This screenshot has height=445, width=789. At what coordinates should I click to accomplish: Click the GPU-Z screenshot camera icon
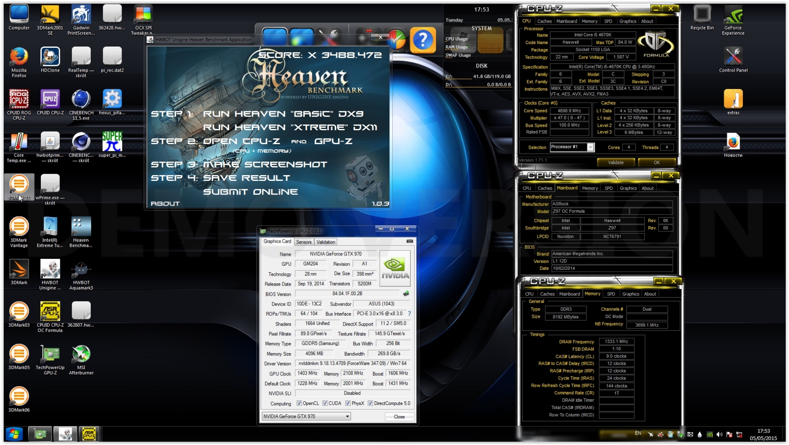tap(410, 241)
